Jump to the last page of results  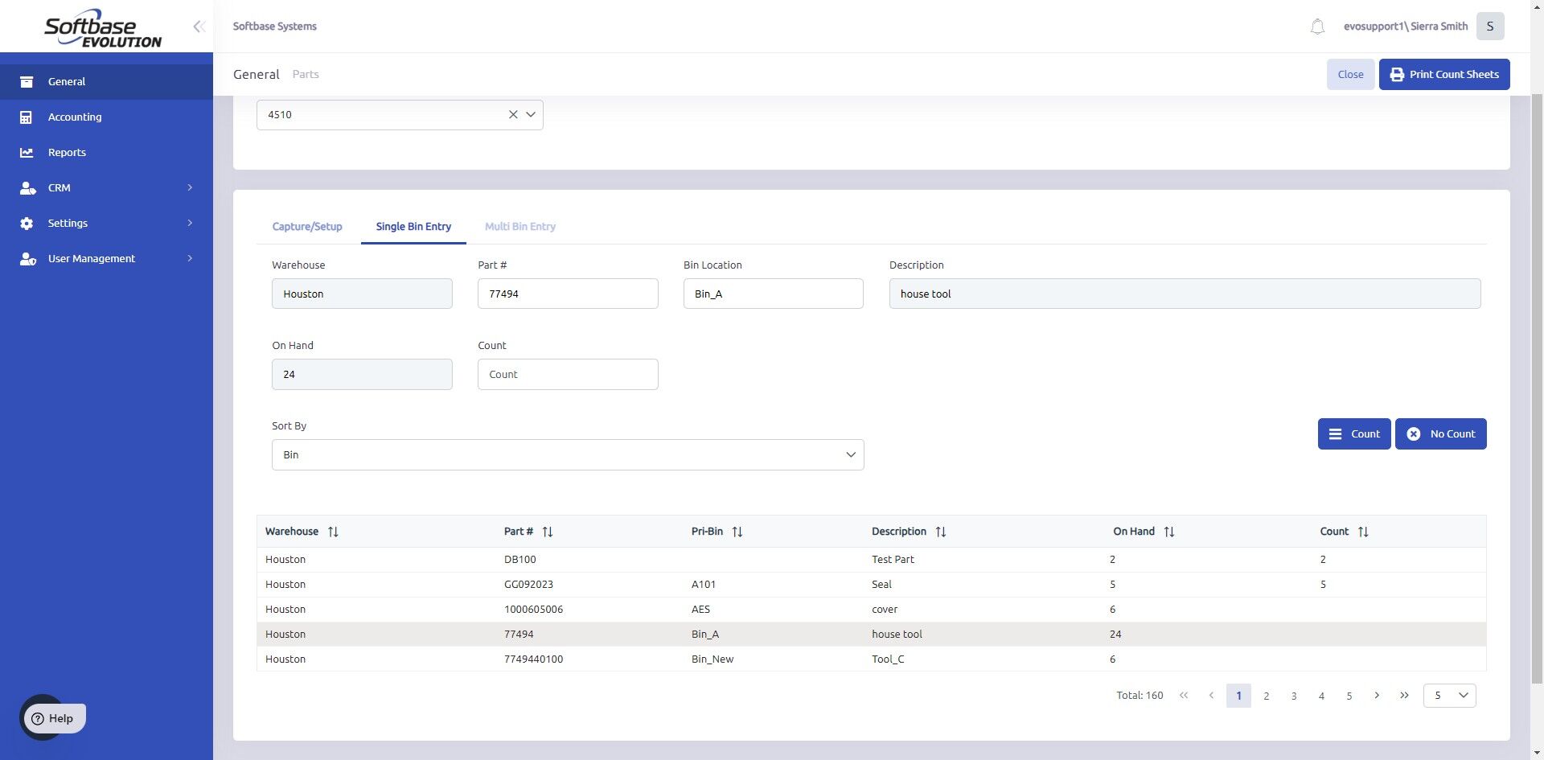[x=1404, y=696]
